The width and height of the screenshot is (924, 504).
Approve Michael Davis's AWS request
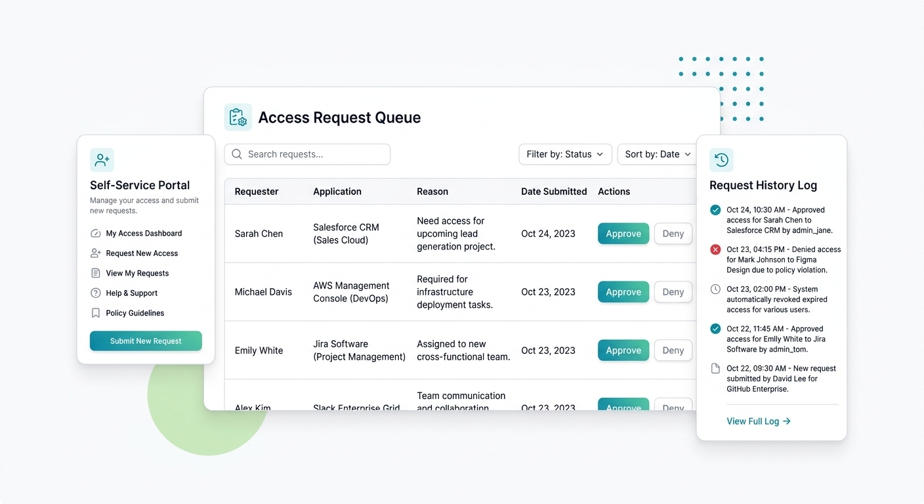pyautogui.click(x=623, y=292)
